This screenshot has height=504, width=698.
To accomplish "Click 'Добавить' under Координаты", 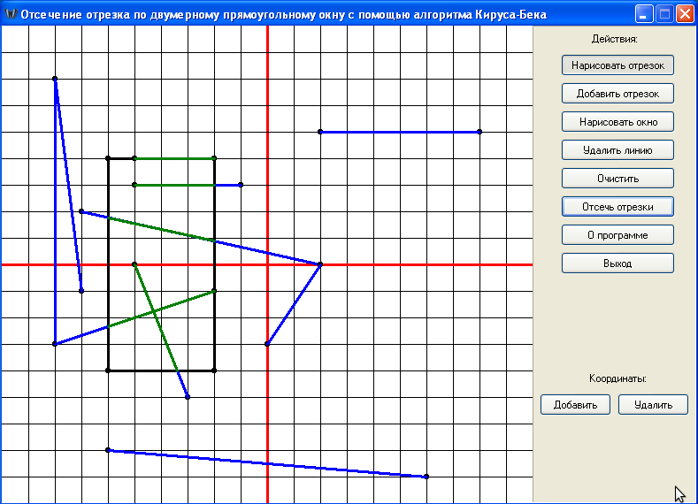I will pyautogui.click(x=575, y=405).
